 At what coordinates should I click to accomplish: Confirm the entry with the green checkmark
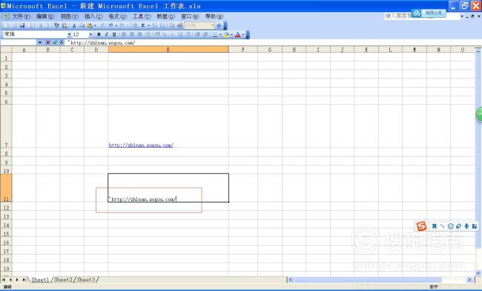tap(55, 42)
